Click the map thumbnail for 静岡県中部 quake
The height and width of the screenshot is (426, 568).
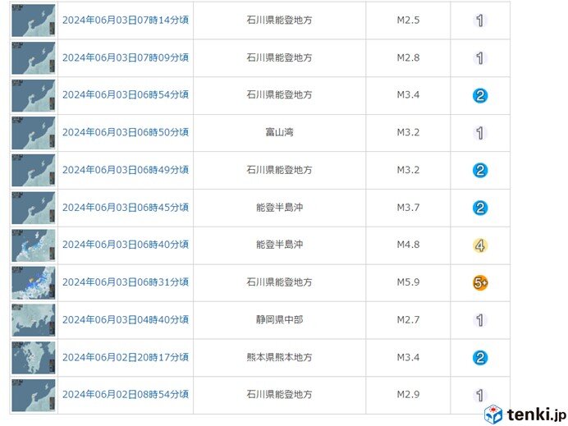[x=34, y=320]
